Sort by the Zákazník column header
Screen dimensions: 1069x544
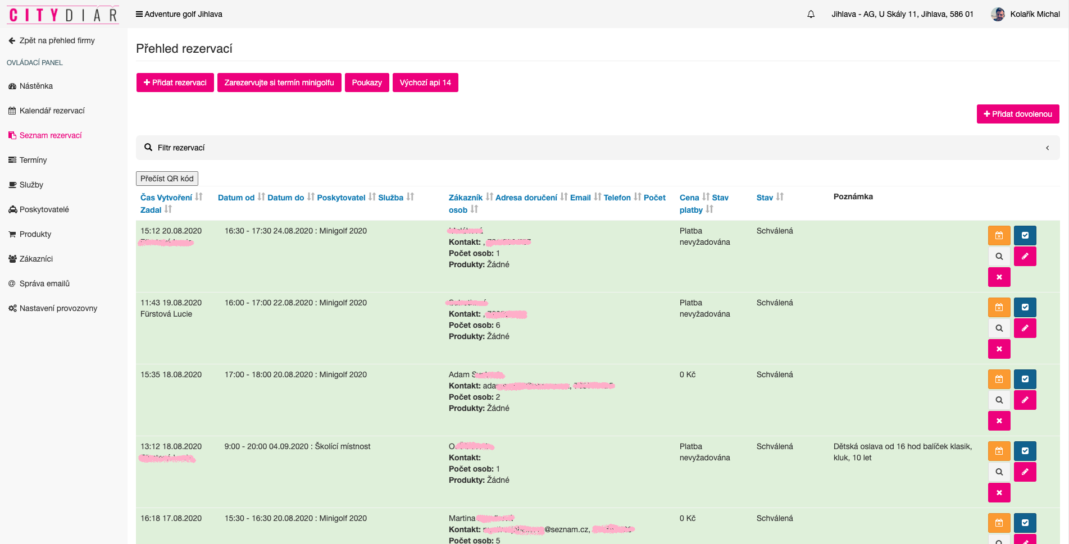(x=465, y=198)
